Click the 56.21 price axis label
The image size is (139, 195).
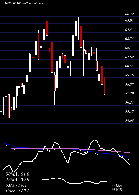pyautogui.click(x=130, y=103)
